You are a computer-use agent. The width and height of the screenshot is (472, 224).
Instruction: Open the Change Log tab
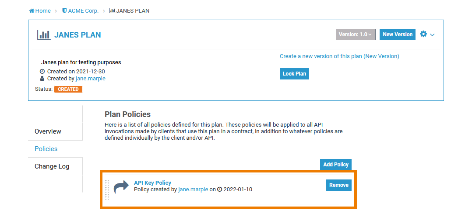(52, 166)
